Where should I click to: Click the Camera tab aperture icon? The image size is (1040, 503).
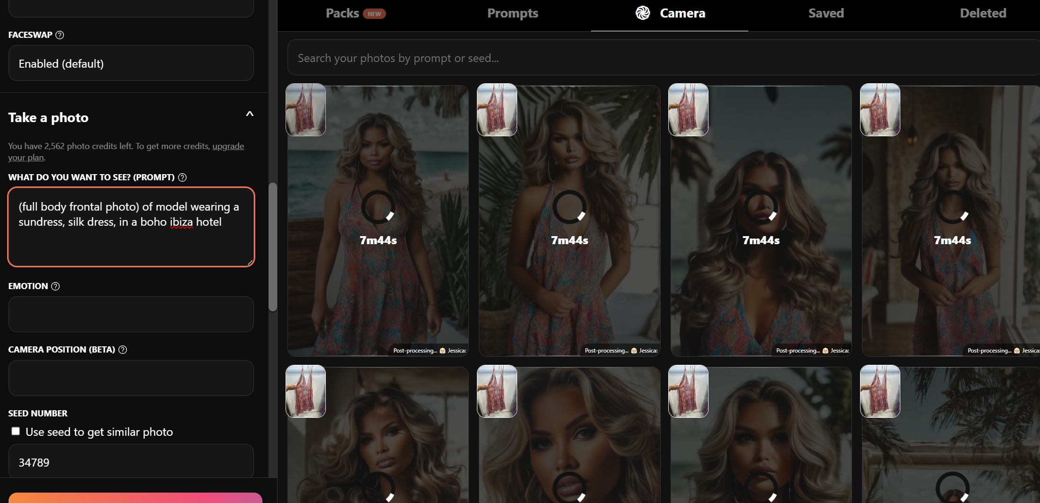tap(643, 13)
